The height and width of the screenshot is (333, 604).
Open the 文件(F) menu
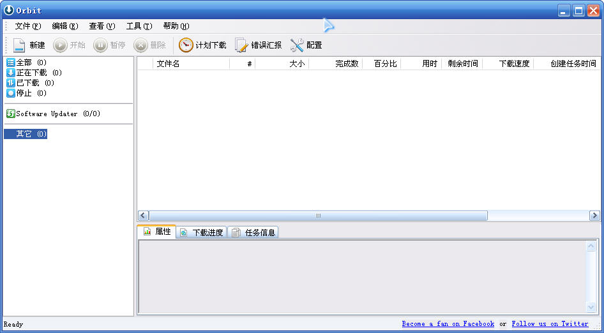[28, 26]
